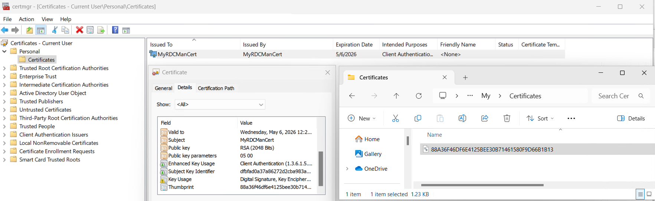This screenshot has height=201, width=655.
Task: Select the Subject Key Identifier field row
Action: (x=238, y=171)
